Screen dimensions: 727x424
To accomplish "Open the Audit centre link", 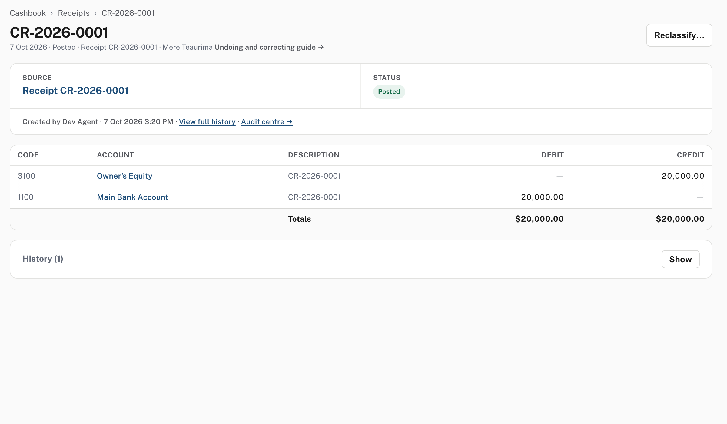I will [267, 122].
